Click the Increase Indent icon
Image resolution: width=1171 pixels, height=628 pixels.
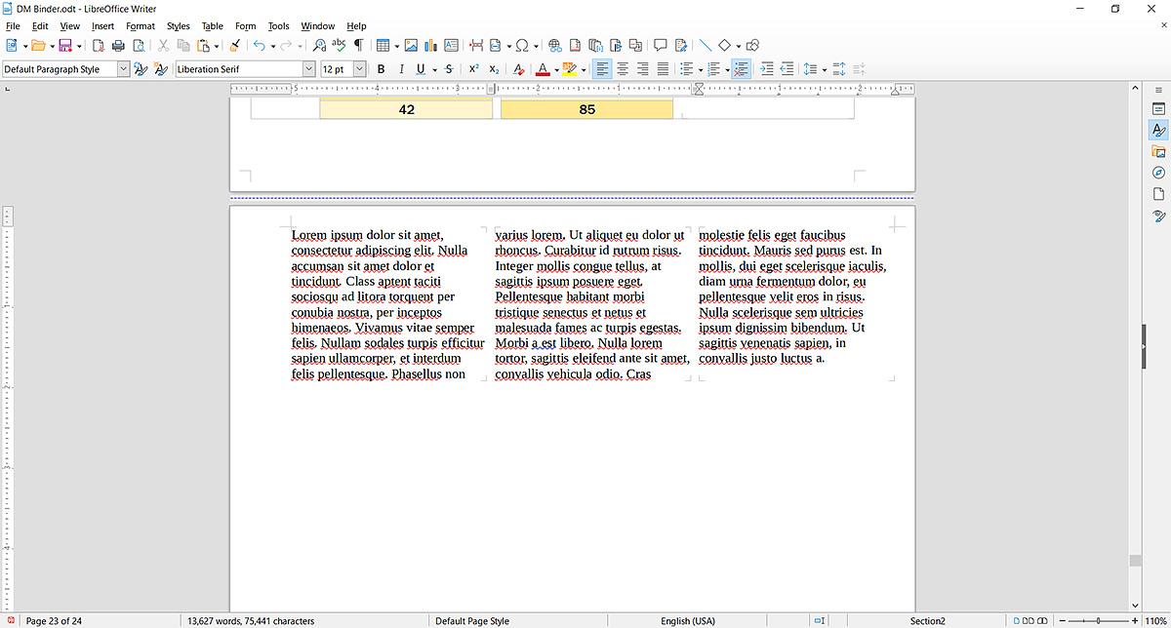click(766, 69)
